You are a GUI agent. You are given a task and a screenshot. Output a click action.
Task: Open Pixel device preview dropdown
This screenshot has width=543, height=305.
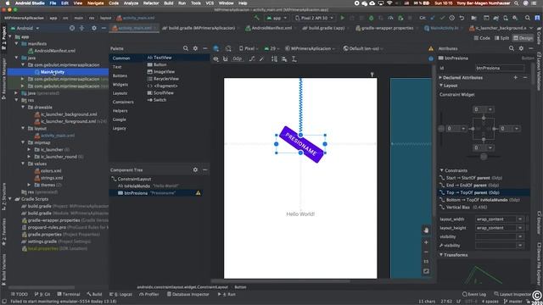(249, 49)
